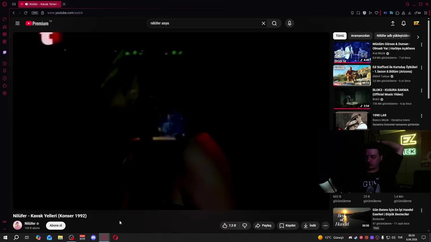Open a new browser tab

point(64,4)
